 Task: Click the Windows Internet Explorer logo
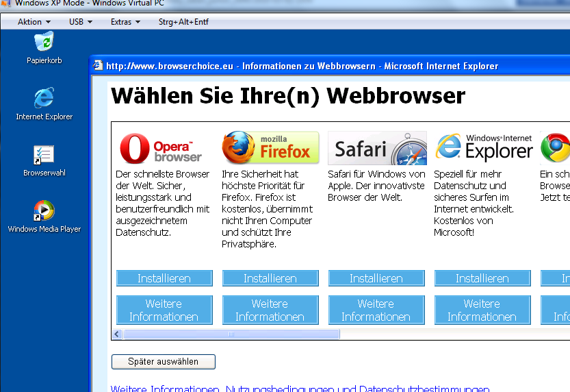484,148
